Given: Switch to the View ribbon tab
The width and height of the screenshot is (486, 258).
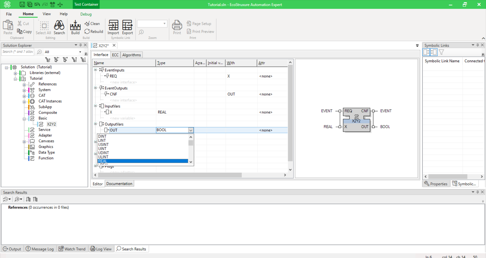Looking at the screenshot, I should pyautogui.click(x=47, y=14).
